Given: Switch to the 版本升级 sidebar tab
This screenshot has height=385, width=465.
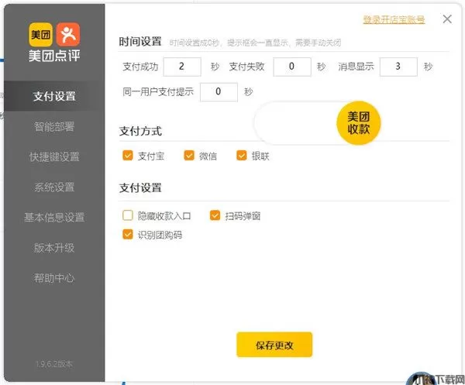Looking at the screenshot, I should click(54, 248).
